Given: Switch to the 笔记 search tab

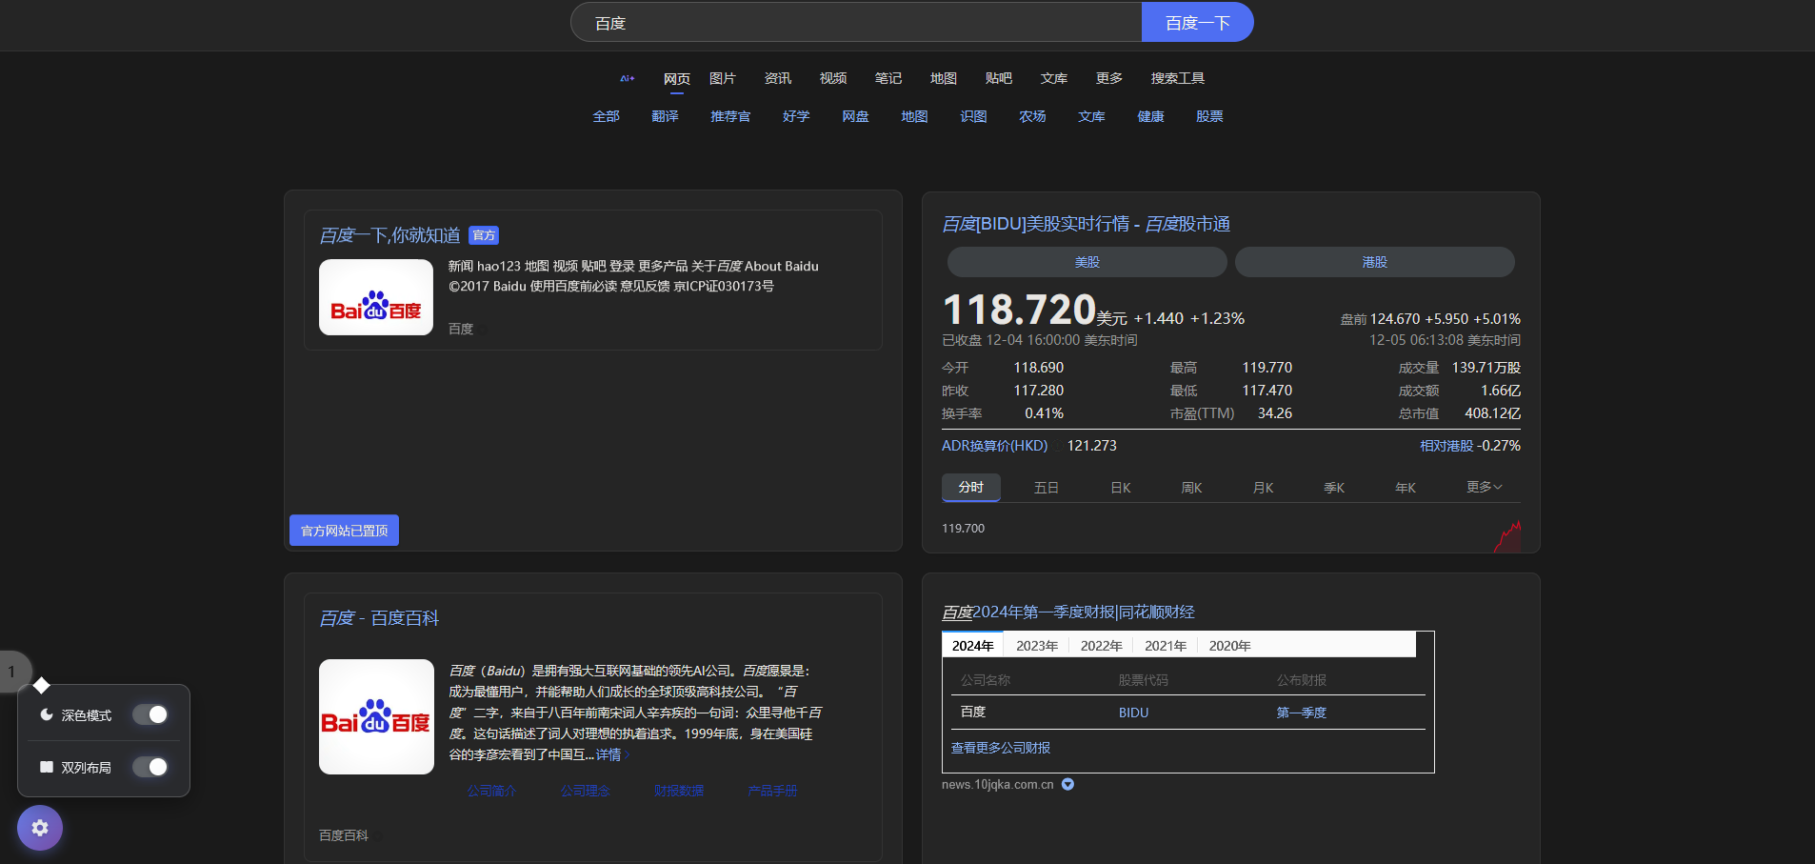Looking at the screenshot, I should tap(888, 78).
